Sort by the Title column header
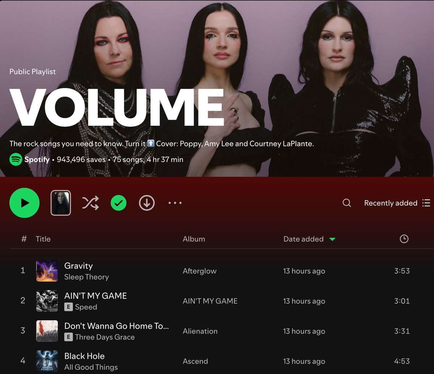 43,239
